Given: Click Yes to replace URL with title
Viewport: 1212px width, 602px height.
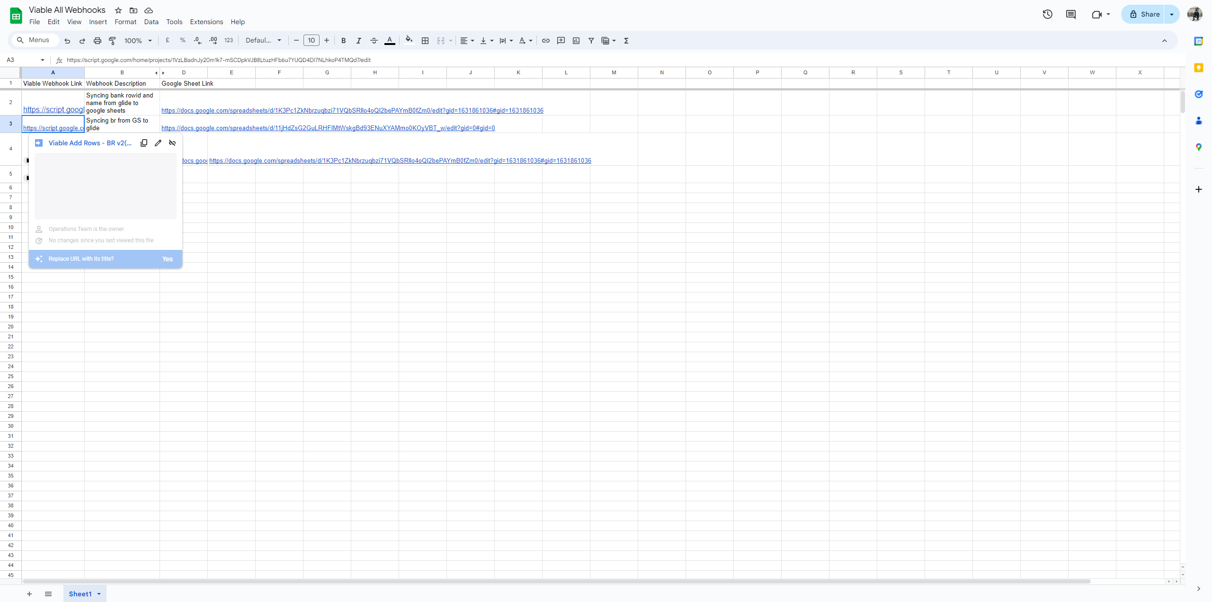Looking at the screenshot, I should point(167,259).
